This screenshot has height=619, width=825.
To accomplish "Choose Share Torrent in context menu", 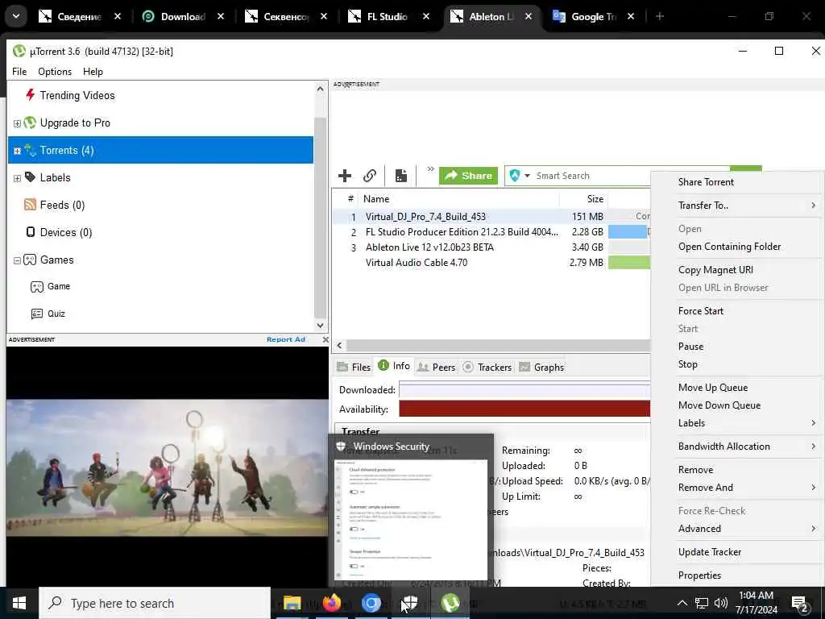I will [706, 182].
